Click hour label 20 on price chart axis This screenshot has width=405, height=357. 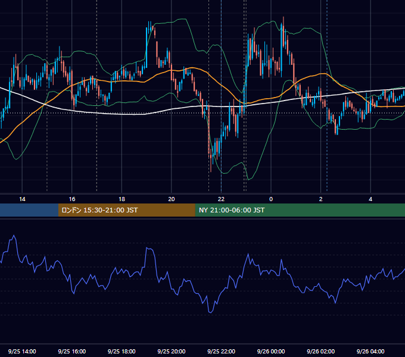pyautogui.click(x=172, y=199)
